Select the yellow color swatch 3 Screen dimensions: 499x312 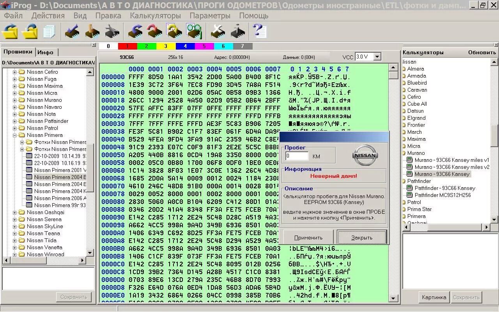(x=166, y=46)
